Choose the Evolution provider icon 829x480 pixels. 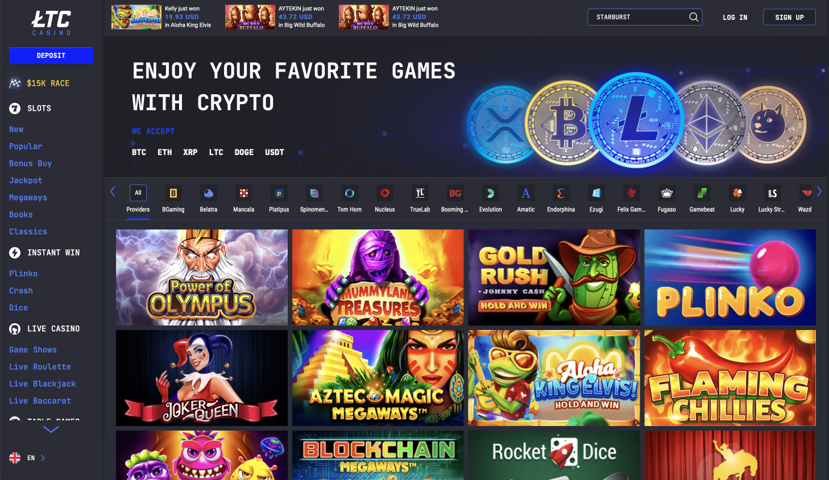tap(491, 193)
